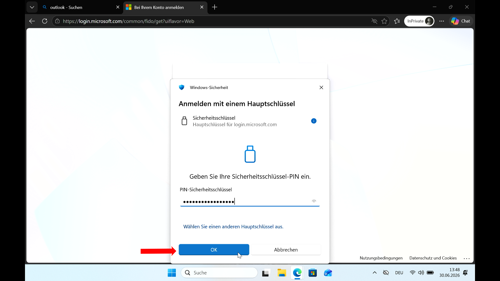
Task: Open the notifications bell icon
Action: [465, 273]
